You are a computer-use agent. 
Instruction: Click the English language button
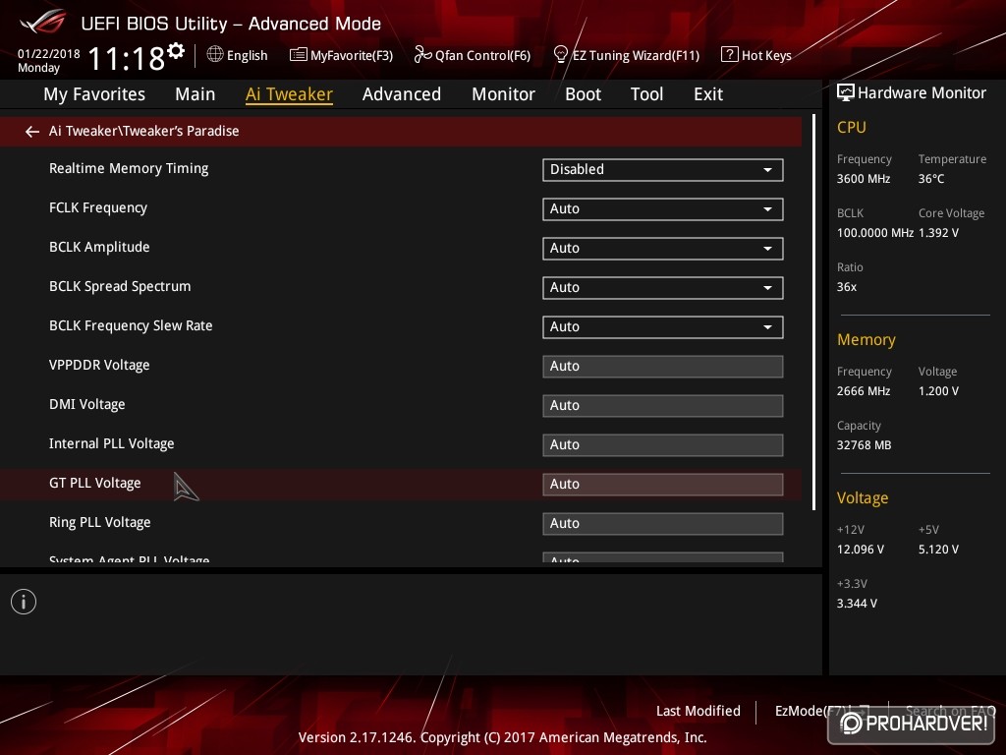click(247, 55)
